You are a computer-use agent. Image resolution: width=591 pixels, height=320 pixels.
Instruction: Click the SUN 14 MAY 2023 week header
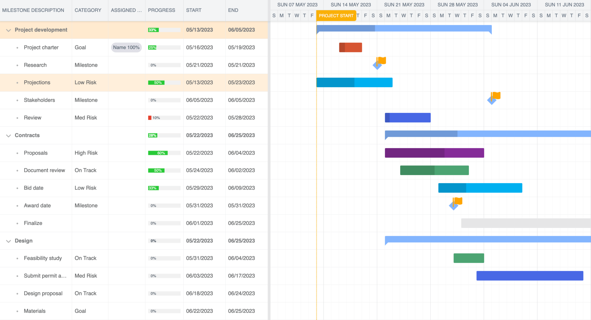tap(351, 5)
